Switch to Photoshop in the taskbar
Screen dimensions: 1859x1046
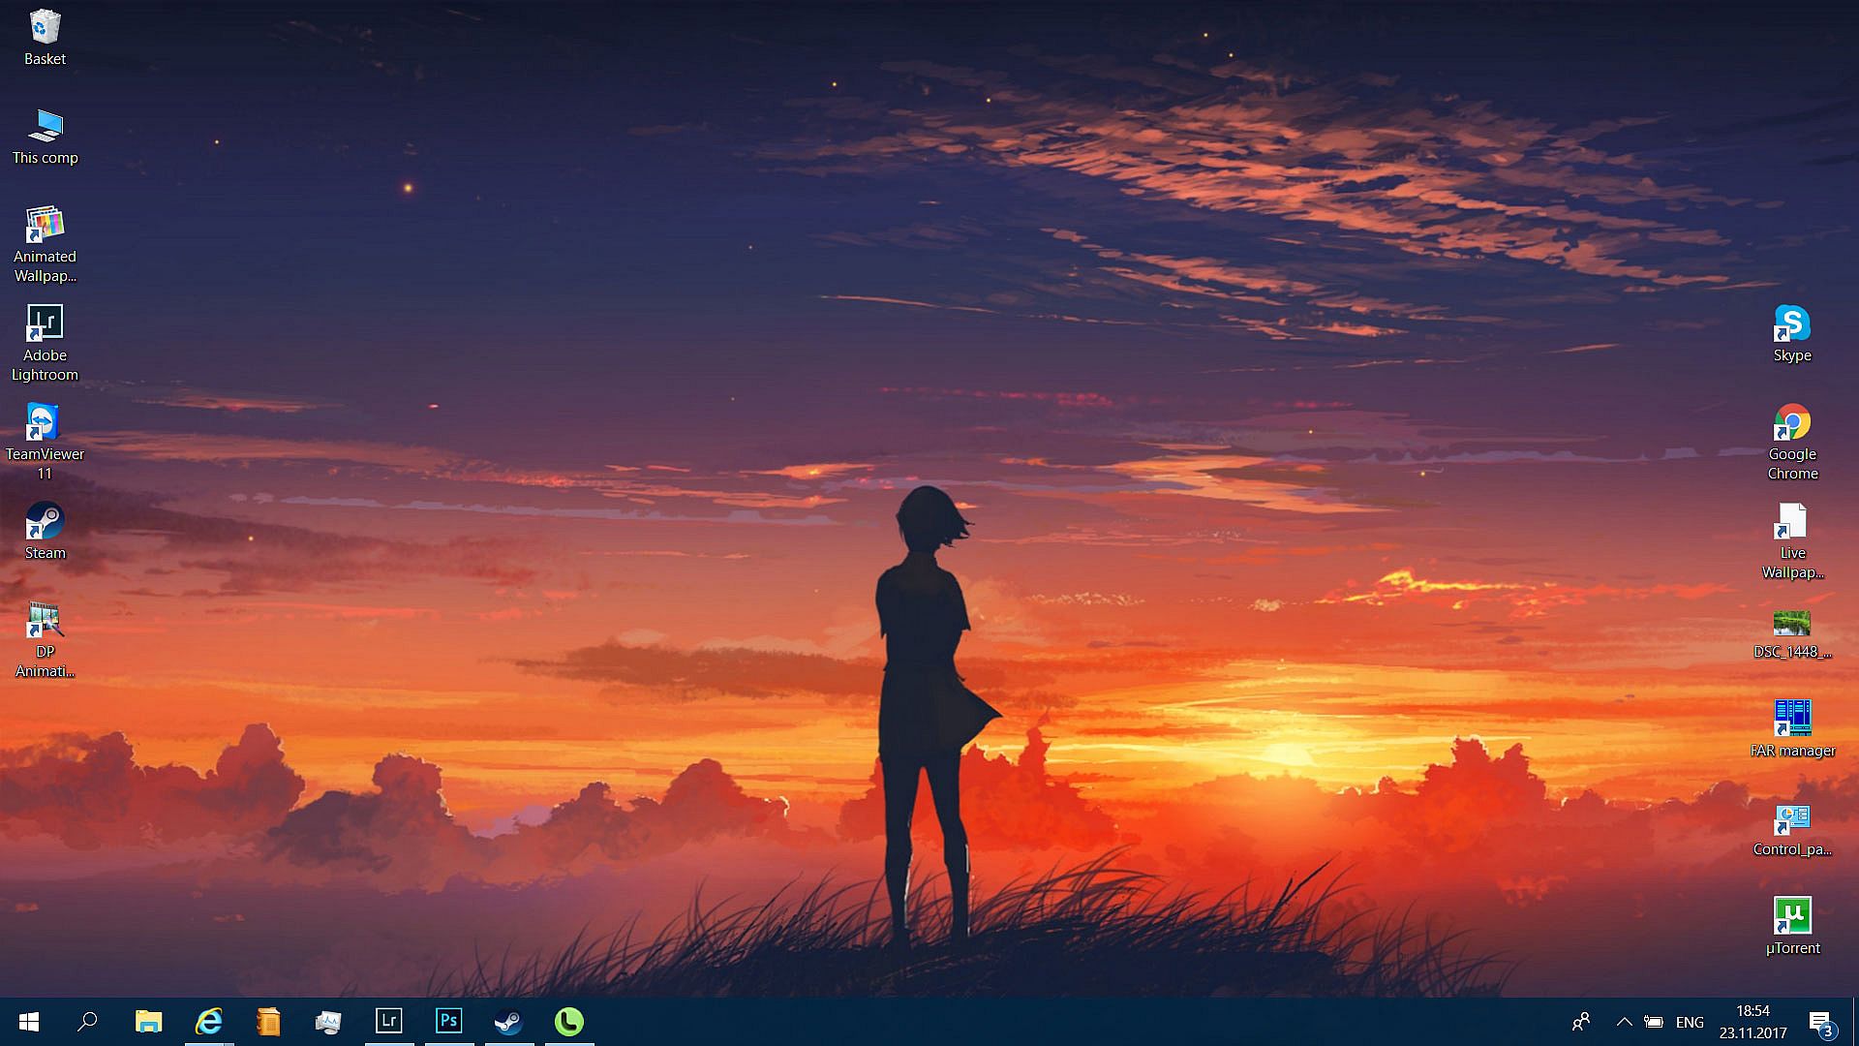pyautogui.click(x=448, y=1021)
